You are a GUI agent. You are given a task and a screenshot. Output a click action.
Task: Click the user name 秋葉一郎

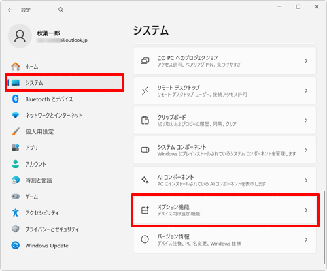48,33
